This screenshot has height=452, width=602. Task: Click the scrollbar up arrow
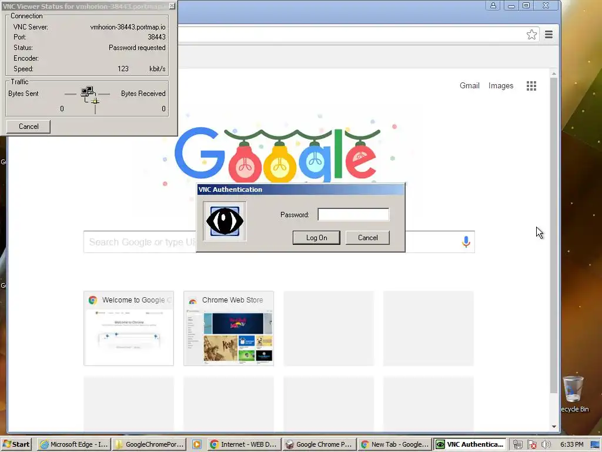point(554,74)
